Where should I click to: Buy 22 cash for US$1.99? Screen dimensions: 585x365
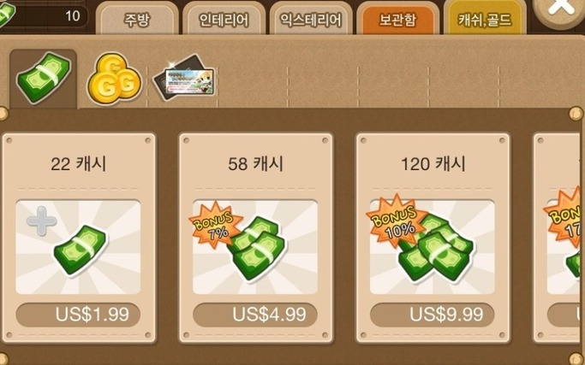78,315
